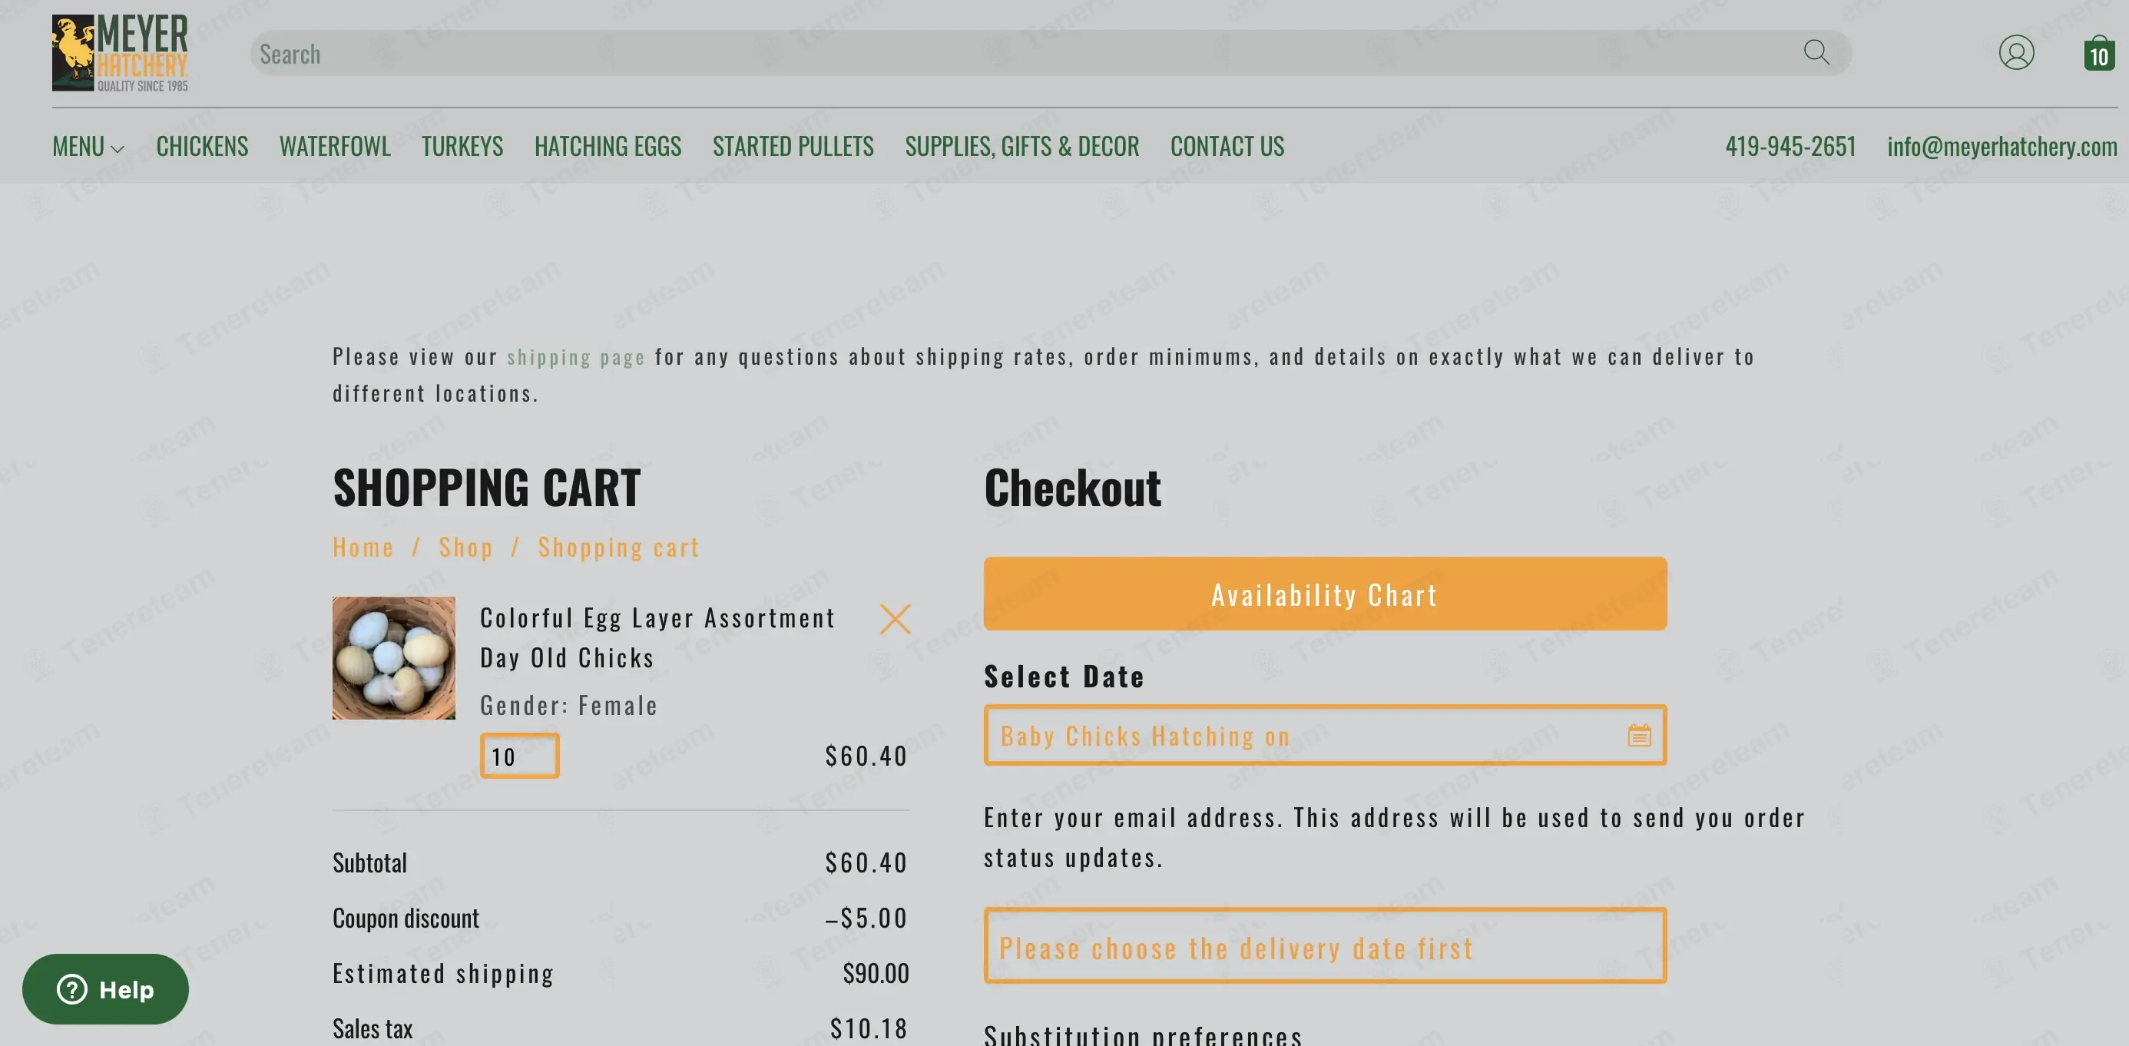Viewport: 2129px width, 1046px height.
Task: Click the Home breadcrumb link
Action: click(363, 547)
